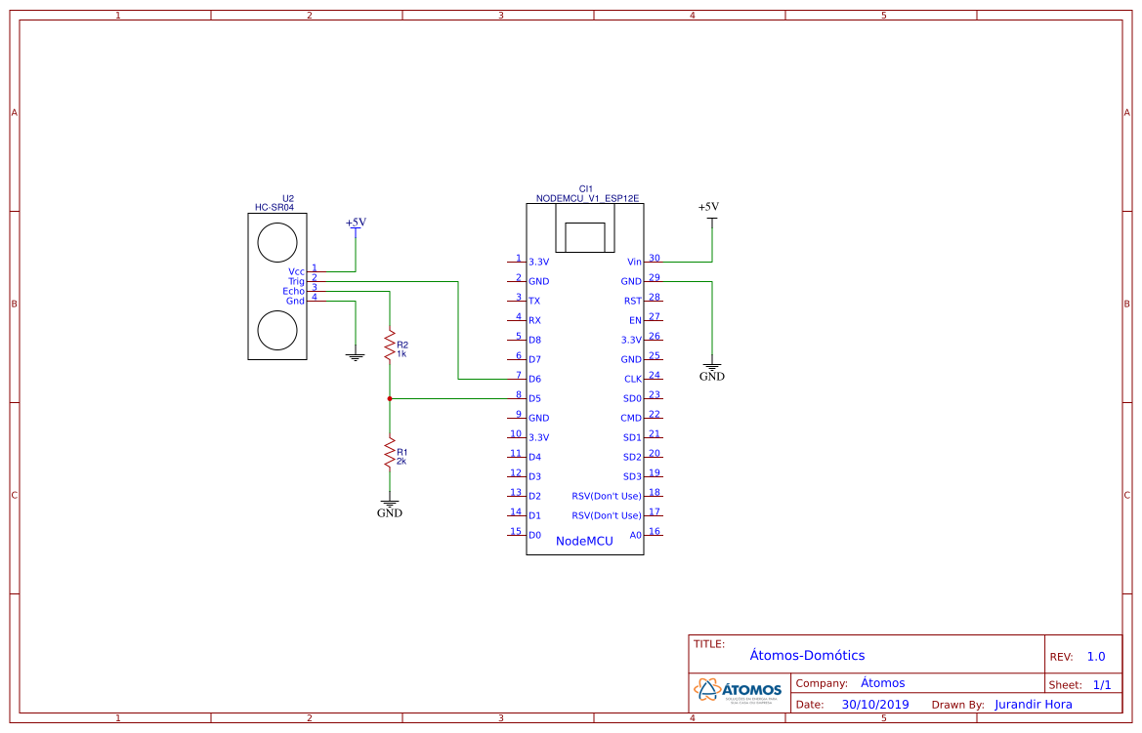This screenshot has height=733, width=1142.
Task: Click the Átomos-Domótics title text
Action: [x=807, y=655]
